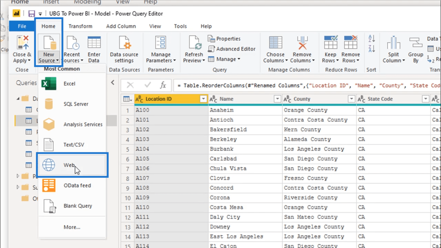Open State Code column filter dropdown

point(426,99)
